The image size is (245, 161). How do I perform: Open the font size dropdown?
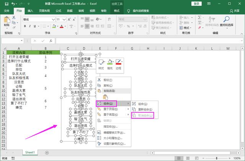[x=64, y=19]
